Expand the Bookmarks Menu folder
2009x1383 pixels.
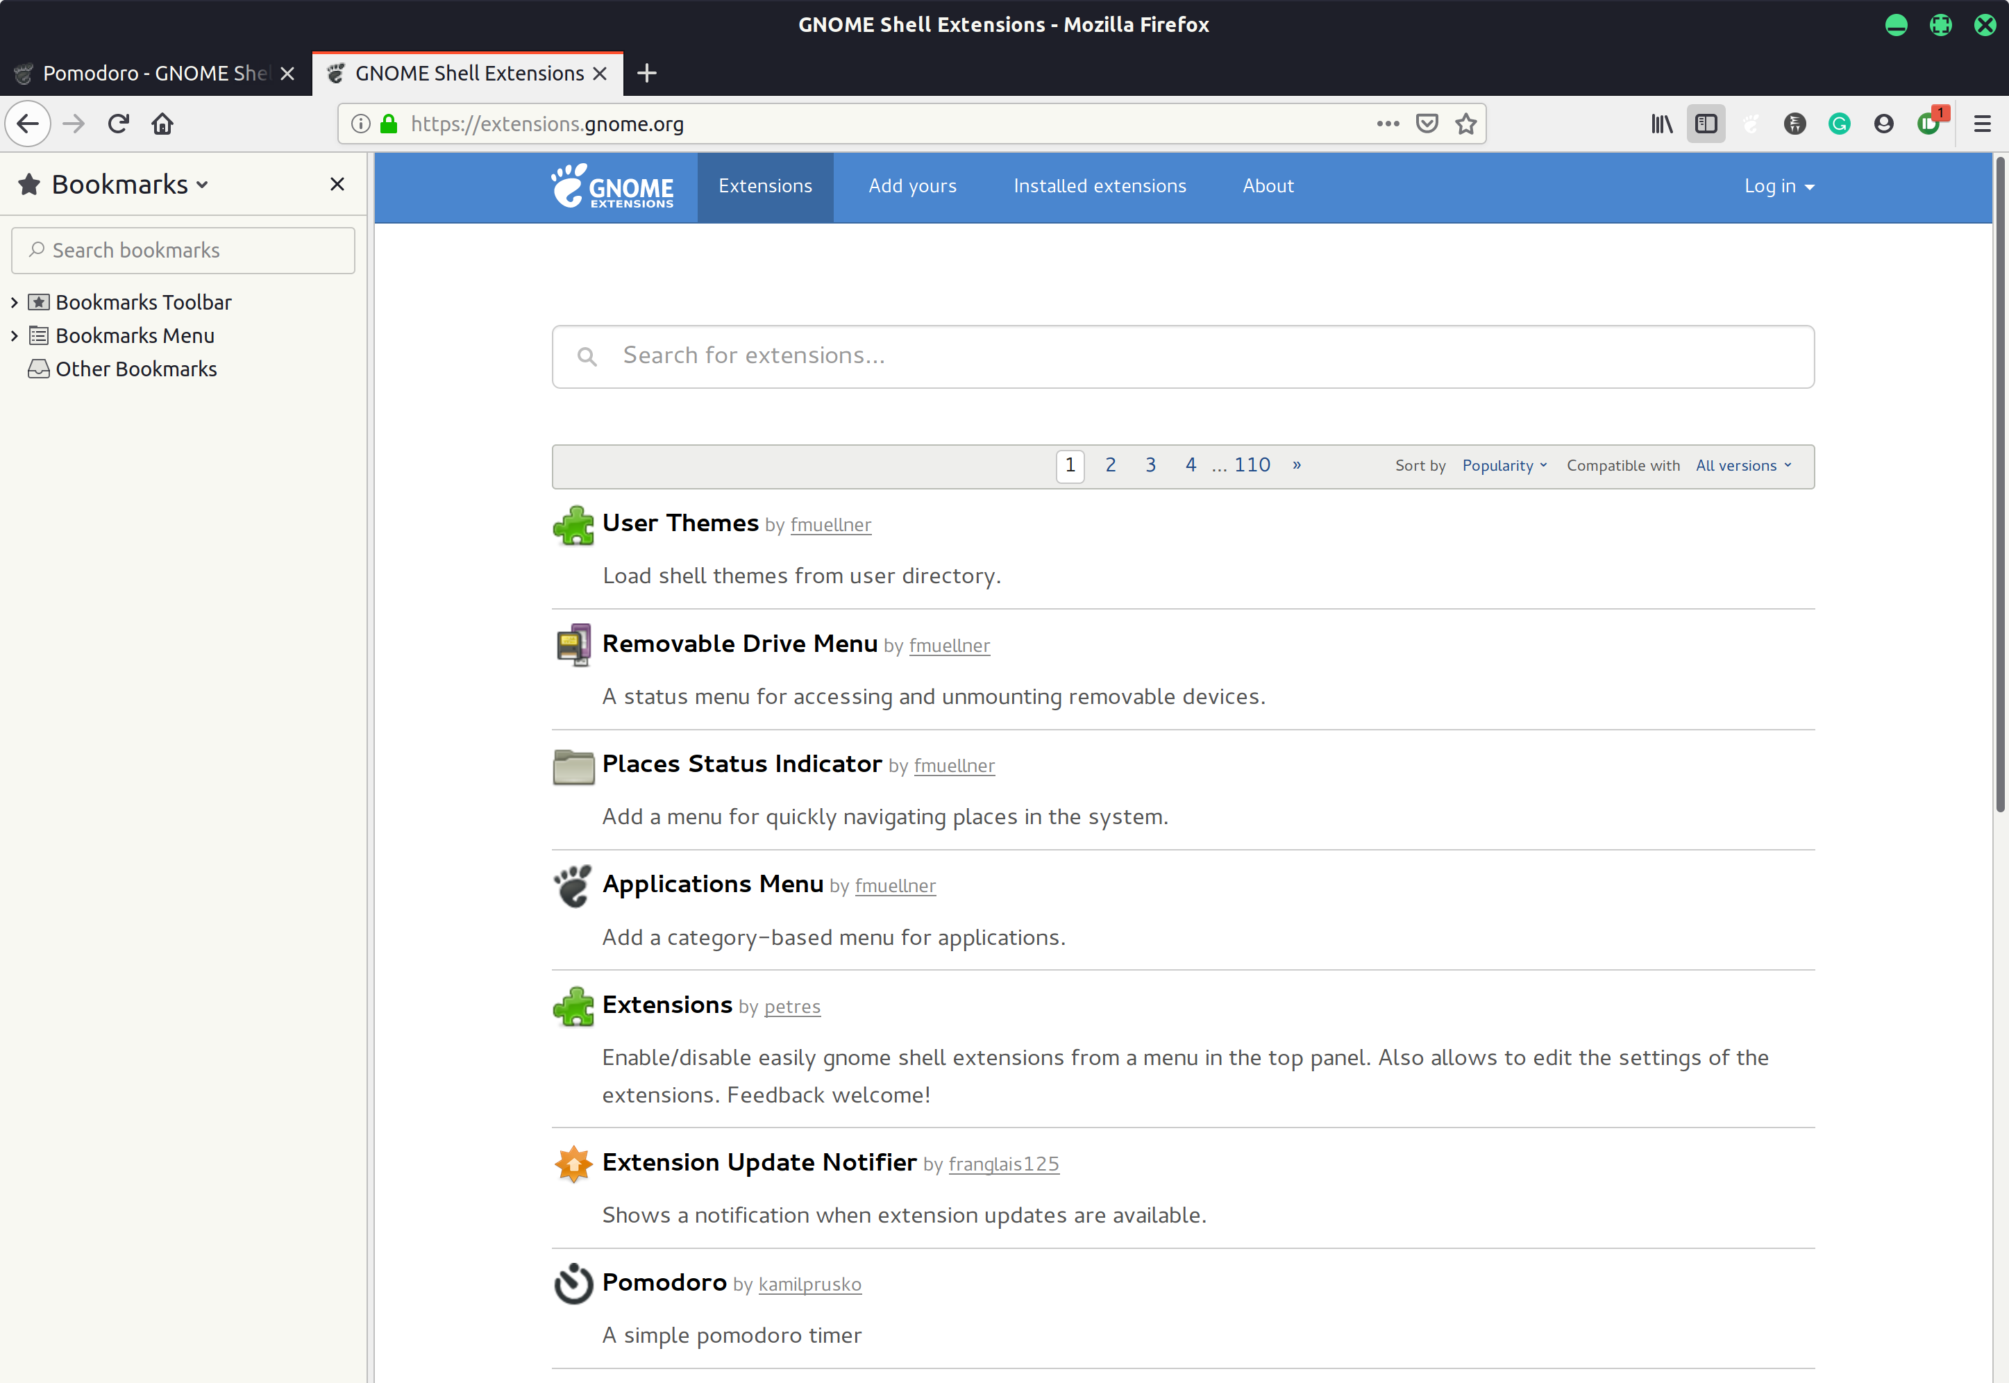(14, 336)
